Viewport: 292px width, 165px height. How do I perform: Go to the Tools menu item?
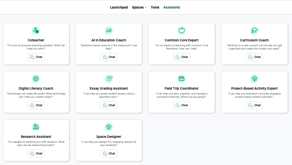(x=155, y=7)
